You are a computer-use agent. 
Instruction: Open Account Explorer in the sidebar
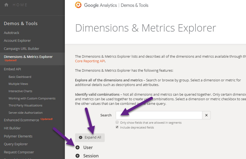pyautogui.click(x=17, y=40)
